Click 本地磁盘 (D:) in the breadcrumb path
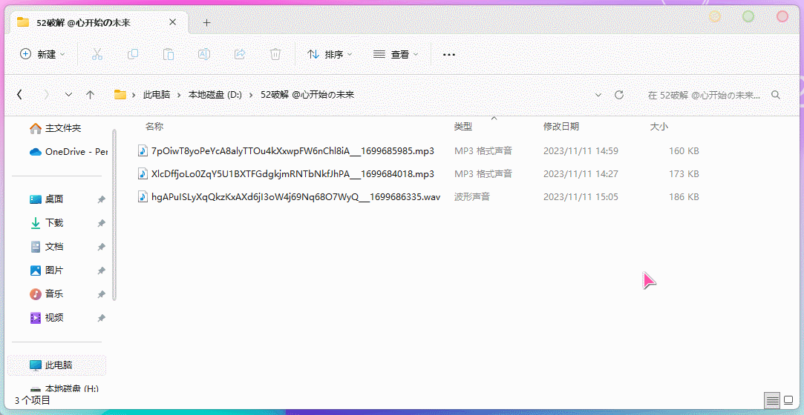This screenshot has width=804, height=415. pyautogui.click(x=215, y=95)
